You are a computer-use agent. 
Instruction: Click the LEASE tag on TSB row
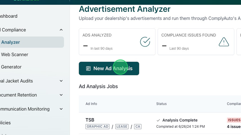point(122,127)
